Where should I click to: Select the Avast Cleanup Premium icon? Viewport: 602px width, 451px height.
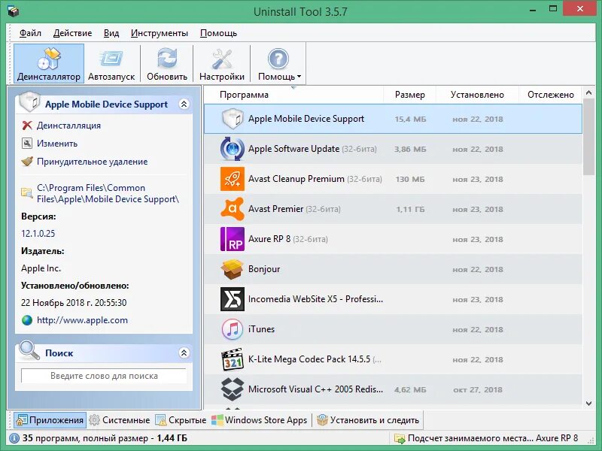point(233,179)
